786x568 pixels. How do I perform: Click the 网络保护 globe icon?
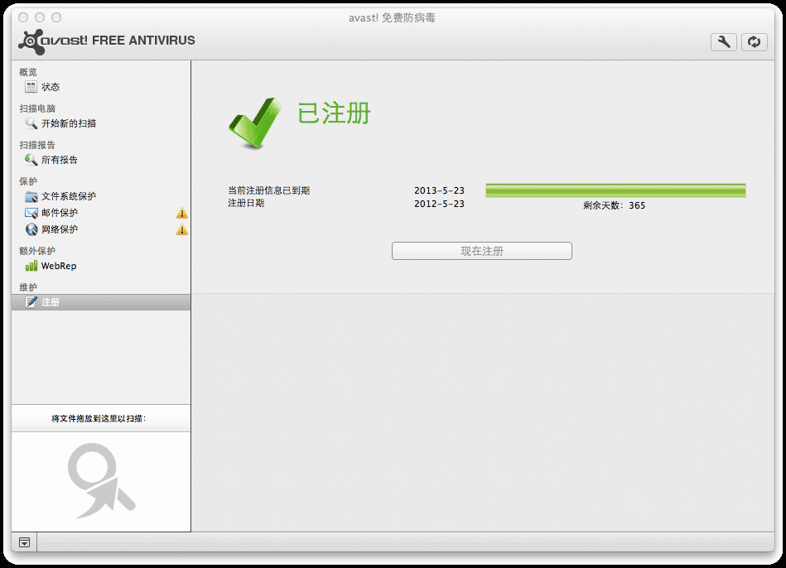point(31,229)
